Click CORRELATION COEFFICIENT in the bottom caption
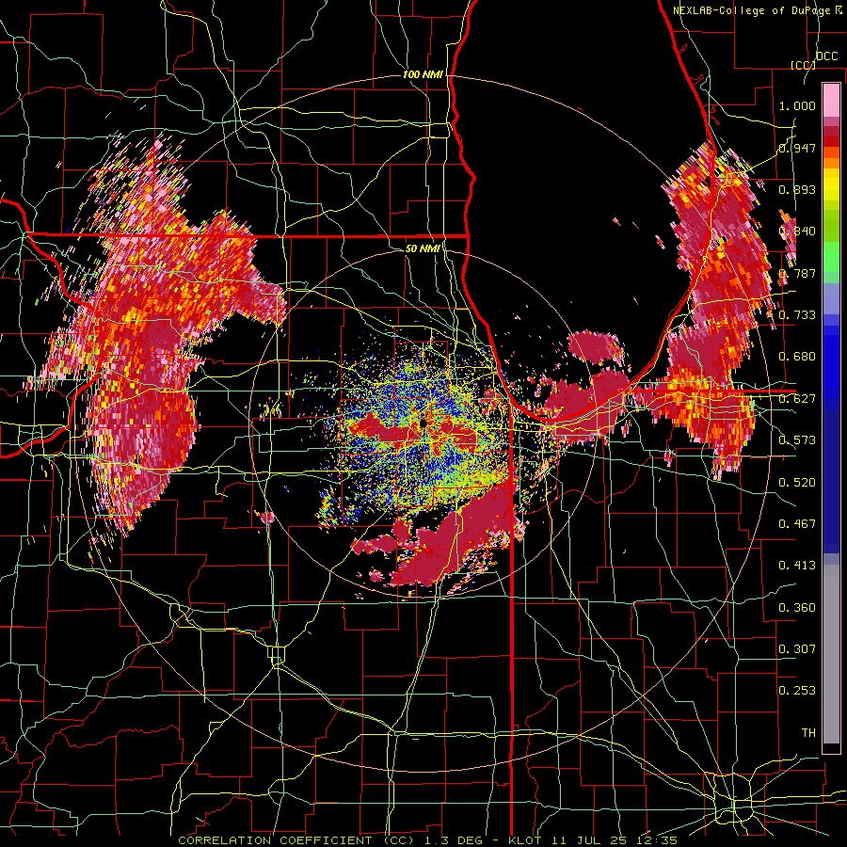 (275, 840)
